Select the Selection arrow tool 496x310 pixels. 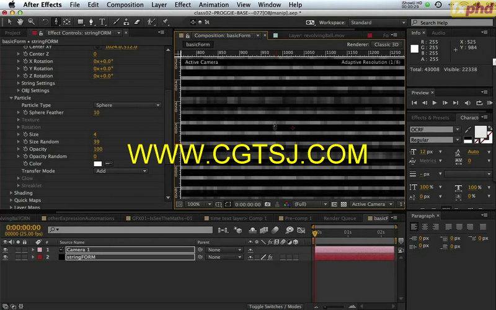9,22
